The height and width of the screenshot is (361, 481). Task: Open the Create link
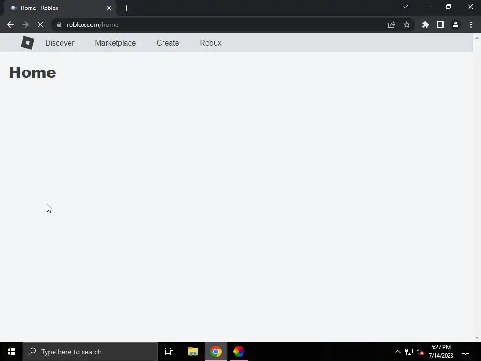168,43
